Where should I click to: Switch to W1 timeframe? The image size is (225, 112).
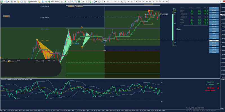163,1
